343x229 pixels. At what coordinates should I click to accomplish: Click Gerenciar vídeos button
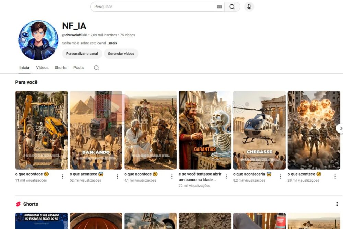(121, 54)
